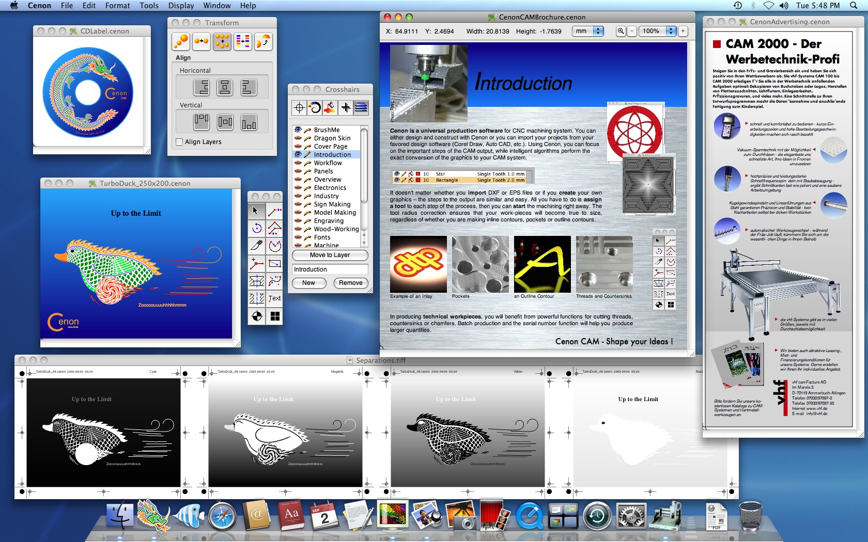Screen dimensions: 868x542
Task: Open the Tools menu
Action: pyautogui.click(x=149, y=6)
